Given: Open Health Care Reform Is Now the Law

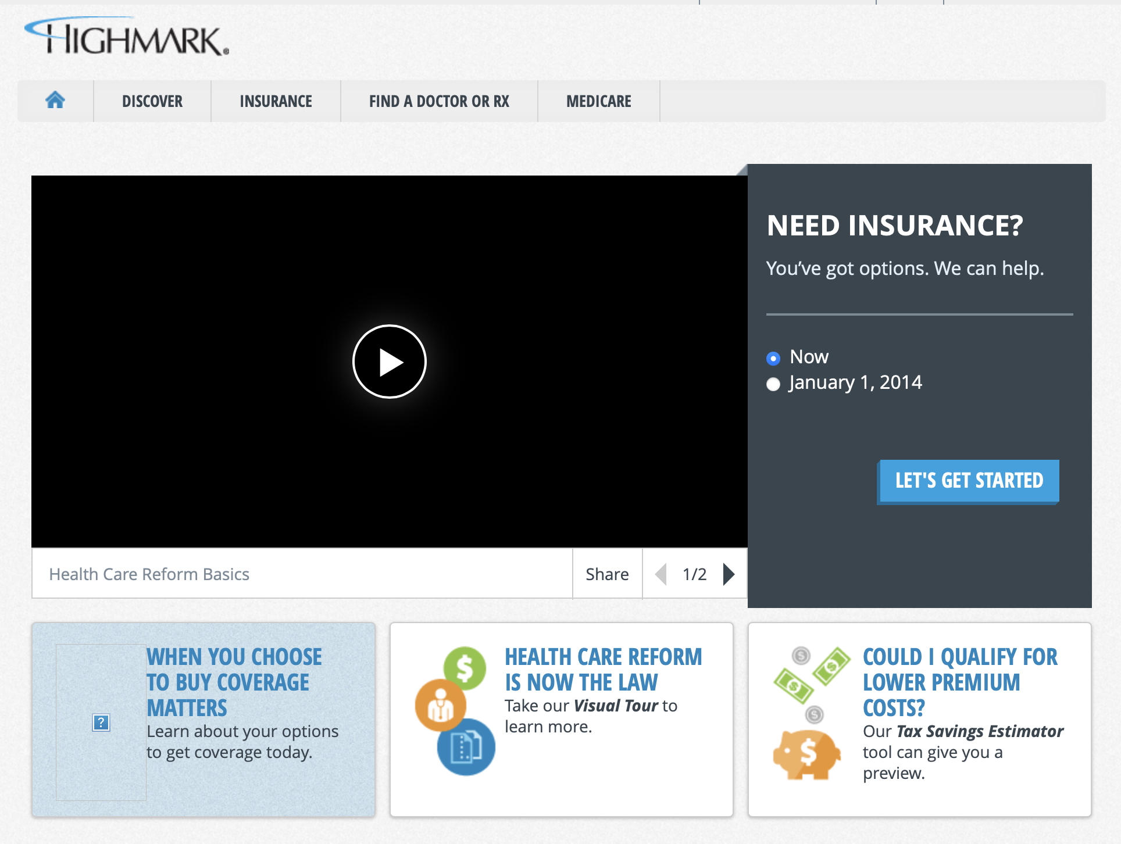Looking at the screenshot, I should point(604,670).
